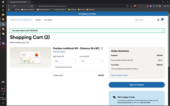Open the page translate icon
The height and width of the screenshot is (106, 170).
tap(128, 6)
